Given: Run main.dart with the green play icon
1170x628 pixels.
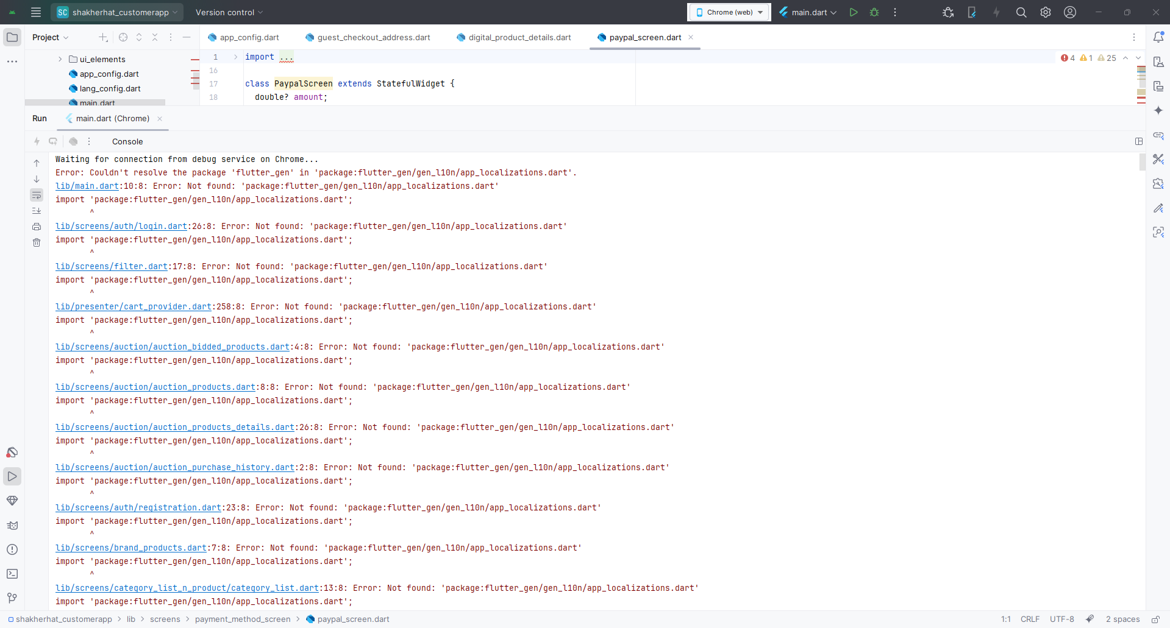Looking at the screenshot, I should [854, 12].
